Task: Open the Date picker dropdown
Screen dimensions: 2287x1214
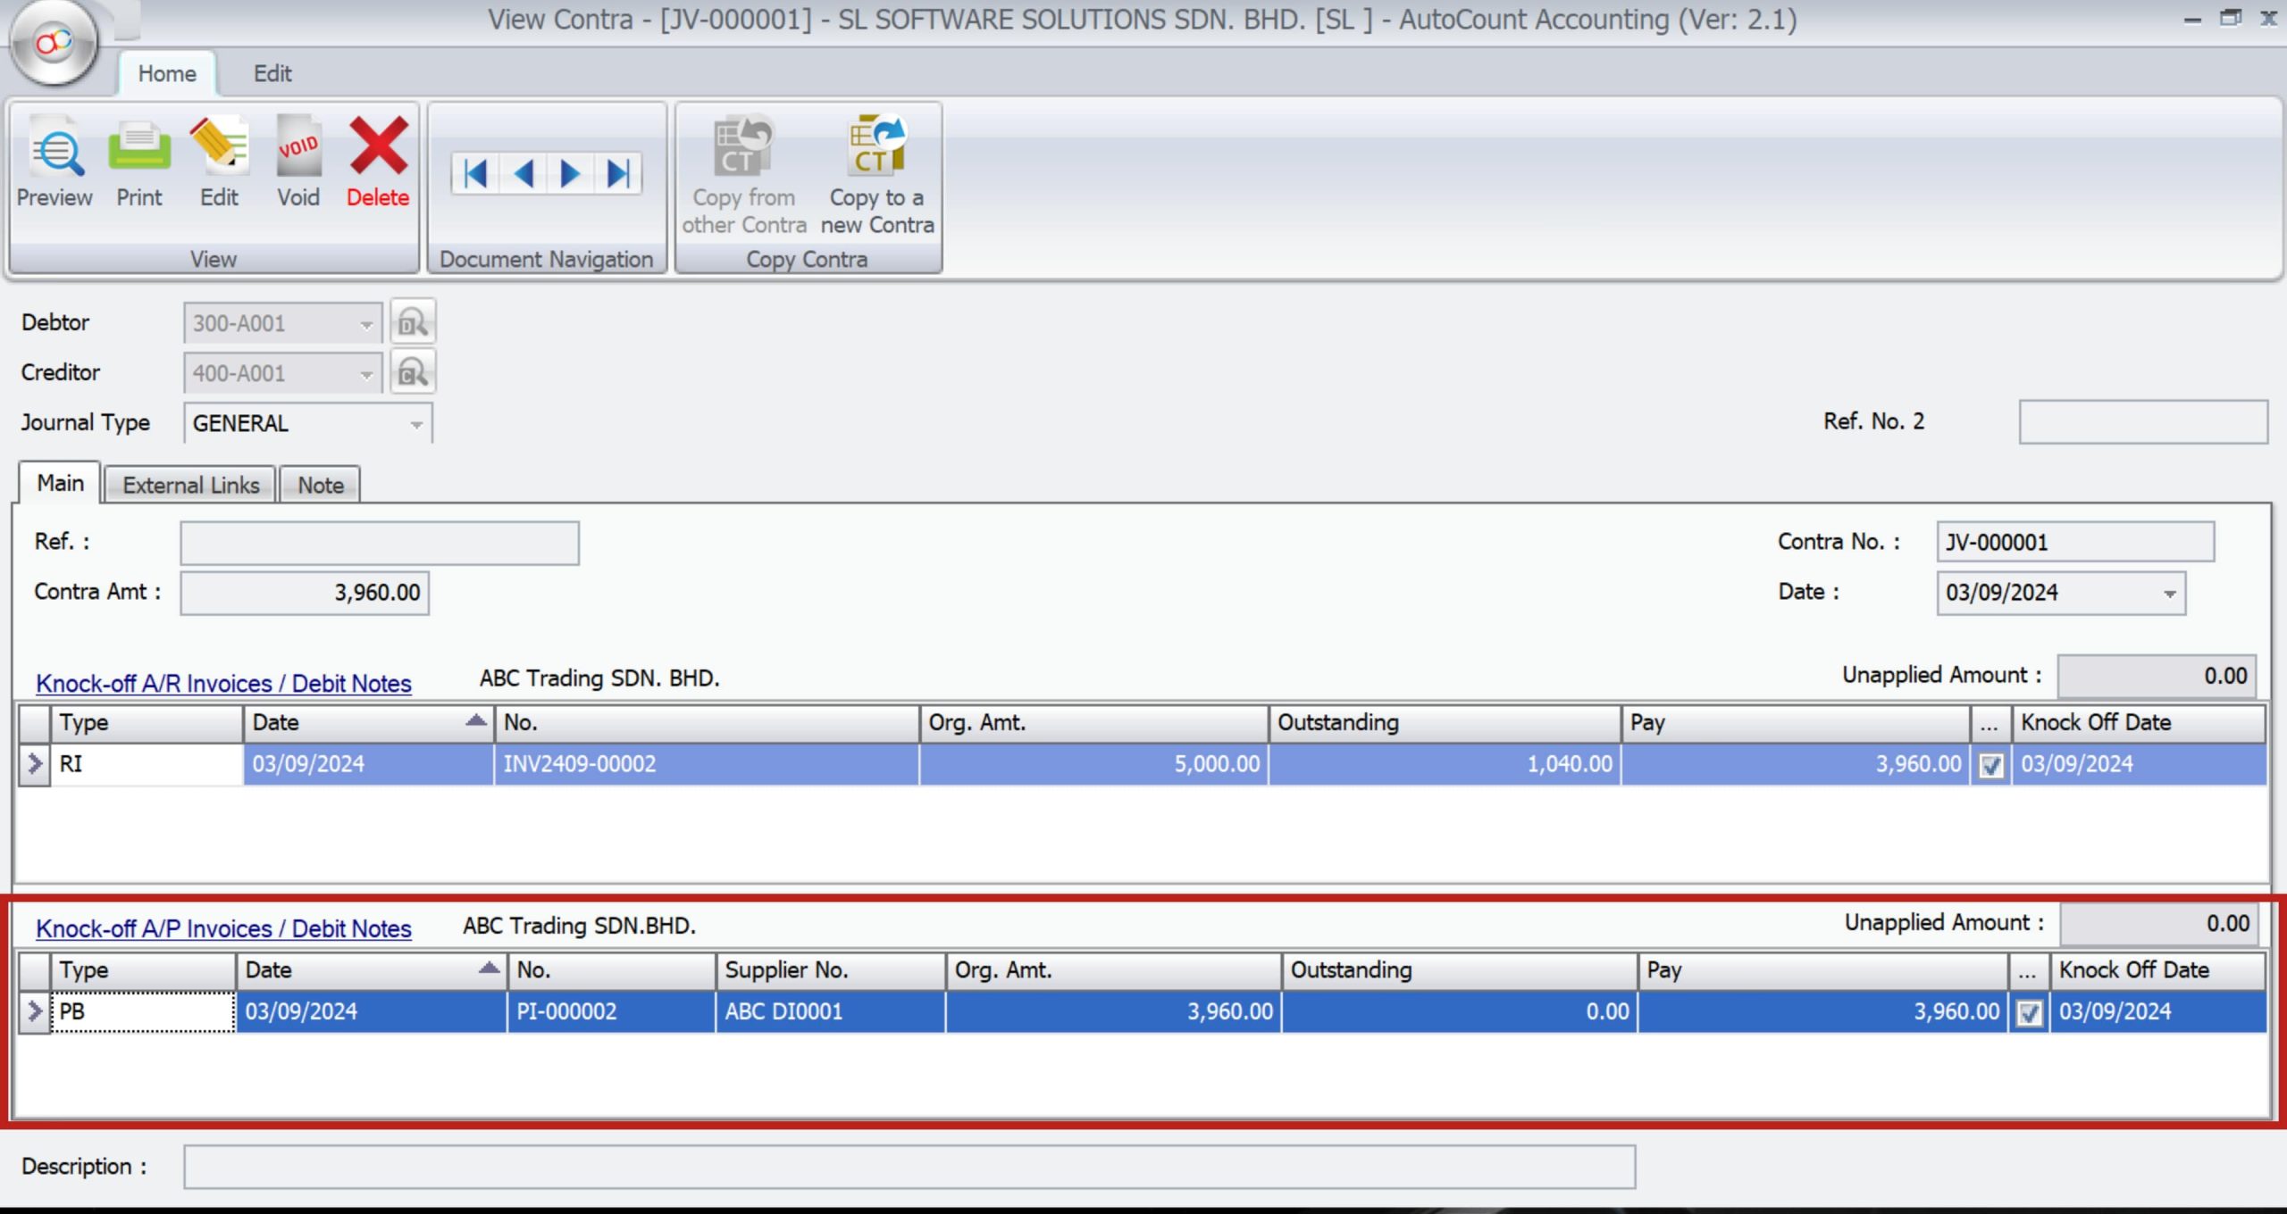Action: 2169,592
